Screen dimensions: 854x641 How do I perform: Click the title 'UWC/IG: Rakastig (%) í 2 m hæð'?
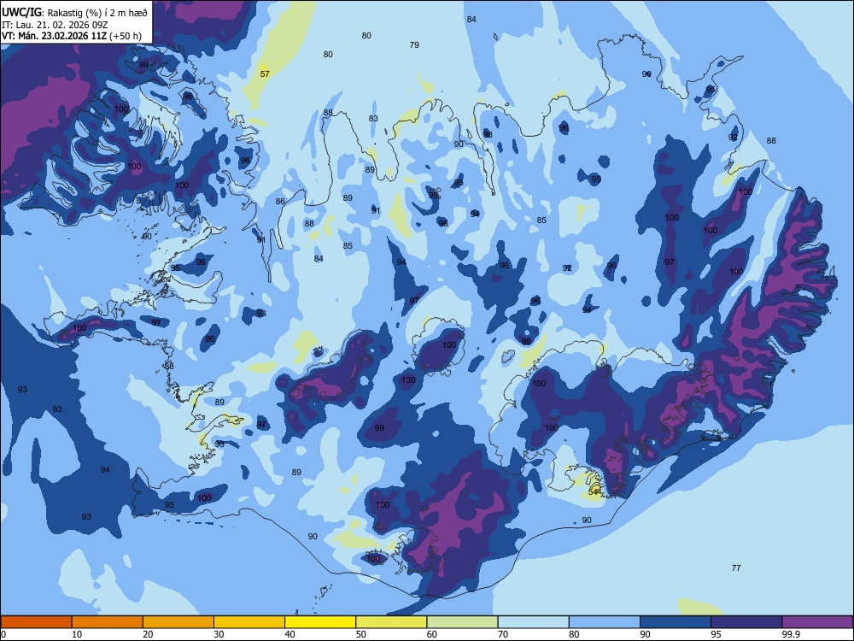[x=74, y=13]
